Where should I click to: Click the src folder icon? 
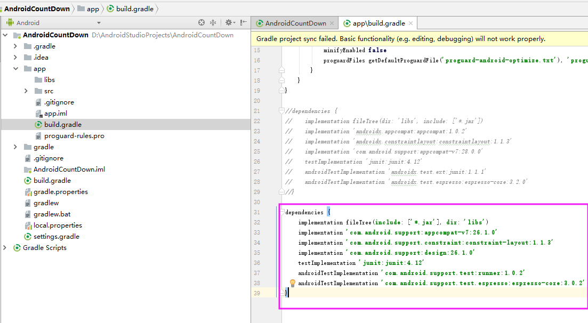(x=38, y=91)
